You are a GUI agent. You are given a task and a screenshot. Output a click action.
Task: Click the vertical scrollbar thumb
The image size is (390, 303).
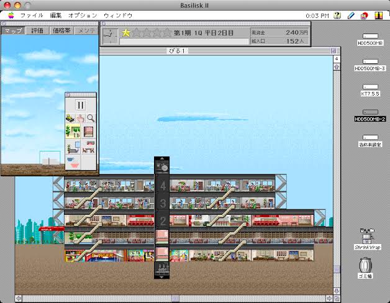coord(337,269)
